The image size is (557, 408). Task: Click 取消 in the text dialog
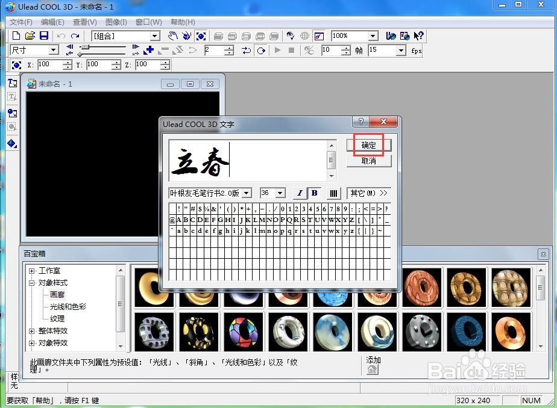[369, 161]
